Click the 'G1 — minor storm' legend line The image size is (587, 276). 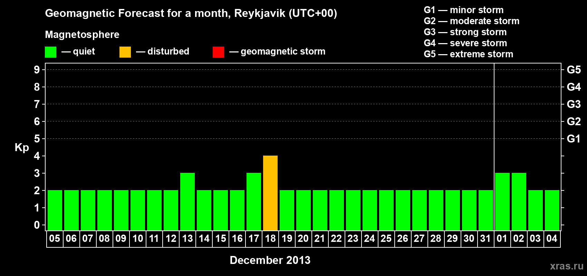click(464, 10)
